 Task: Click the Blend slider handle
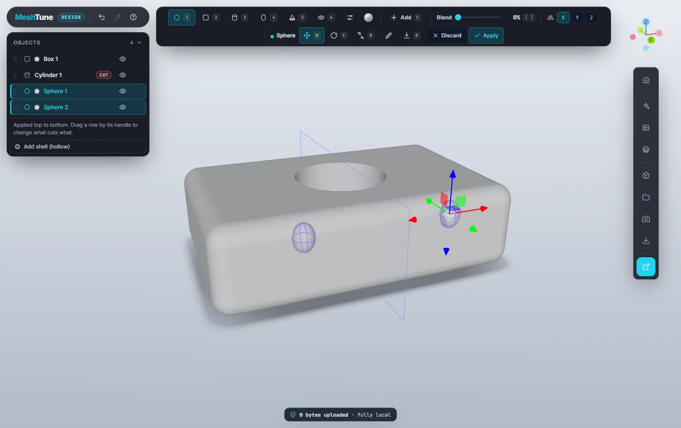coord(458,17)
